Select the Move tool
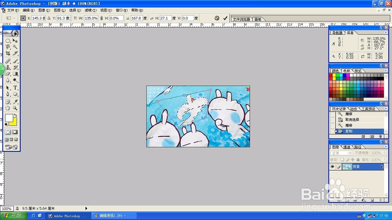 (x=15, y=41)
